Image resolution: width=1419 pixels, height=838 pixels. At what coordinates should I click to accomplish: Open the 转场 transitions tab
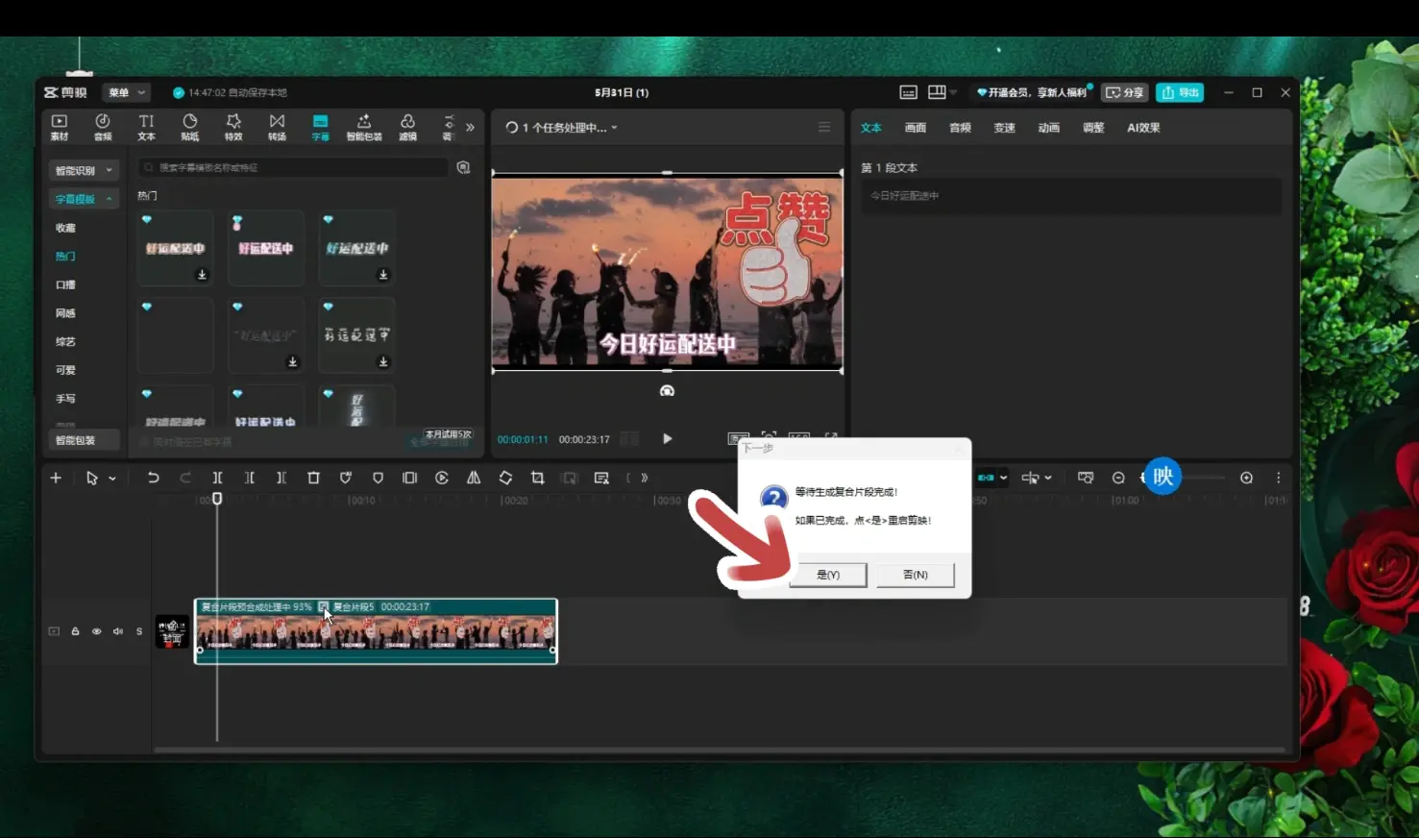click(277, 127)
